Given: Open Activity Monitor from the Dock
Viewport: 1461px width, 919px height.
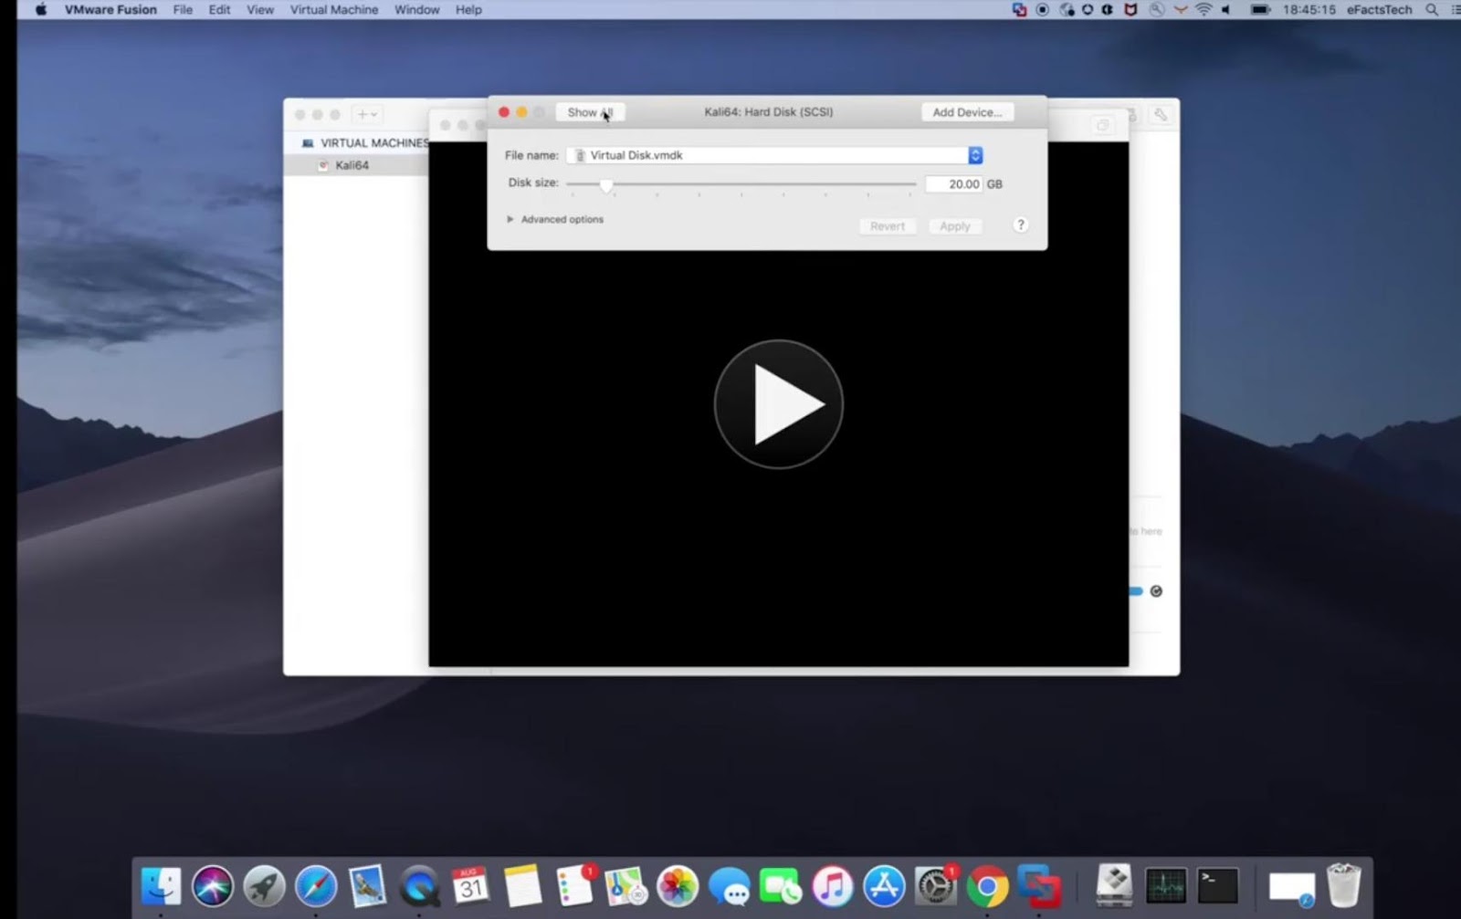Looking at the screenshot, I should click(1166, 886).
